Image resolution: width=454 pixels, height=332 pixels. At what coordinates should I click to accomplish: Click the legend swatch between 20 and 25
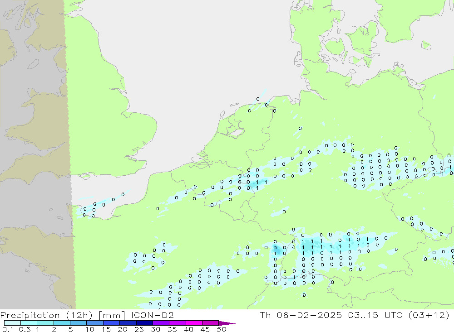coord(128,323)
